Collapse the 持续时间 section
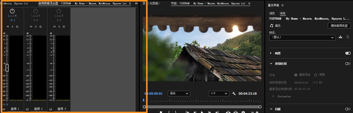The height and width of the screenshot is (113, 353). [271, 64]
